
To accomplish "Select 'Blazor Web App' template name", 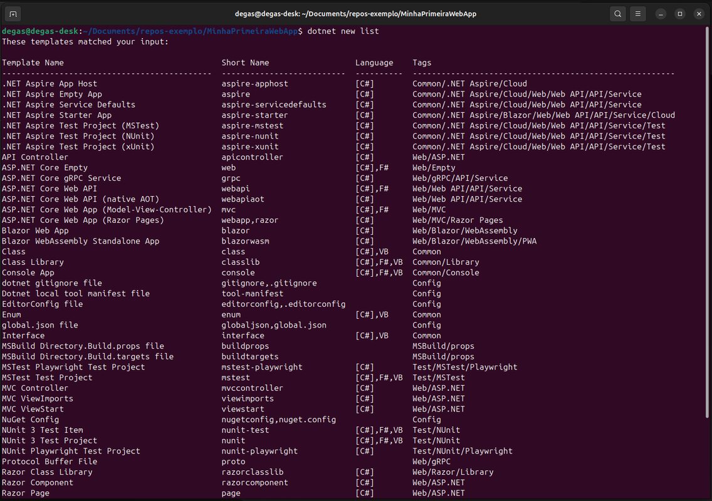I will 35,230.
